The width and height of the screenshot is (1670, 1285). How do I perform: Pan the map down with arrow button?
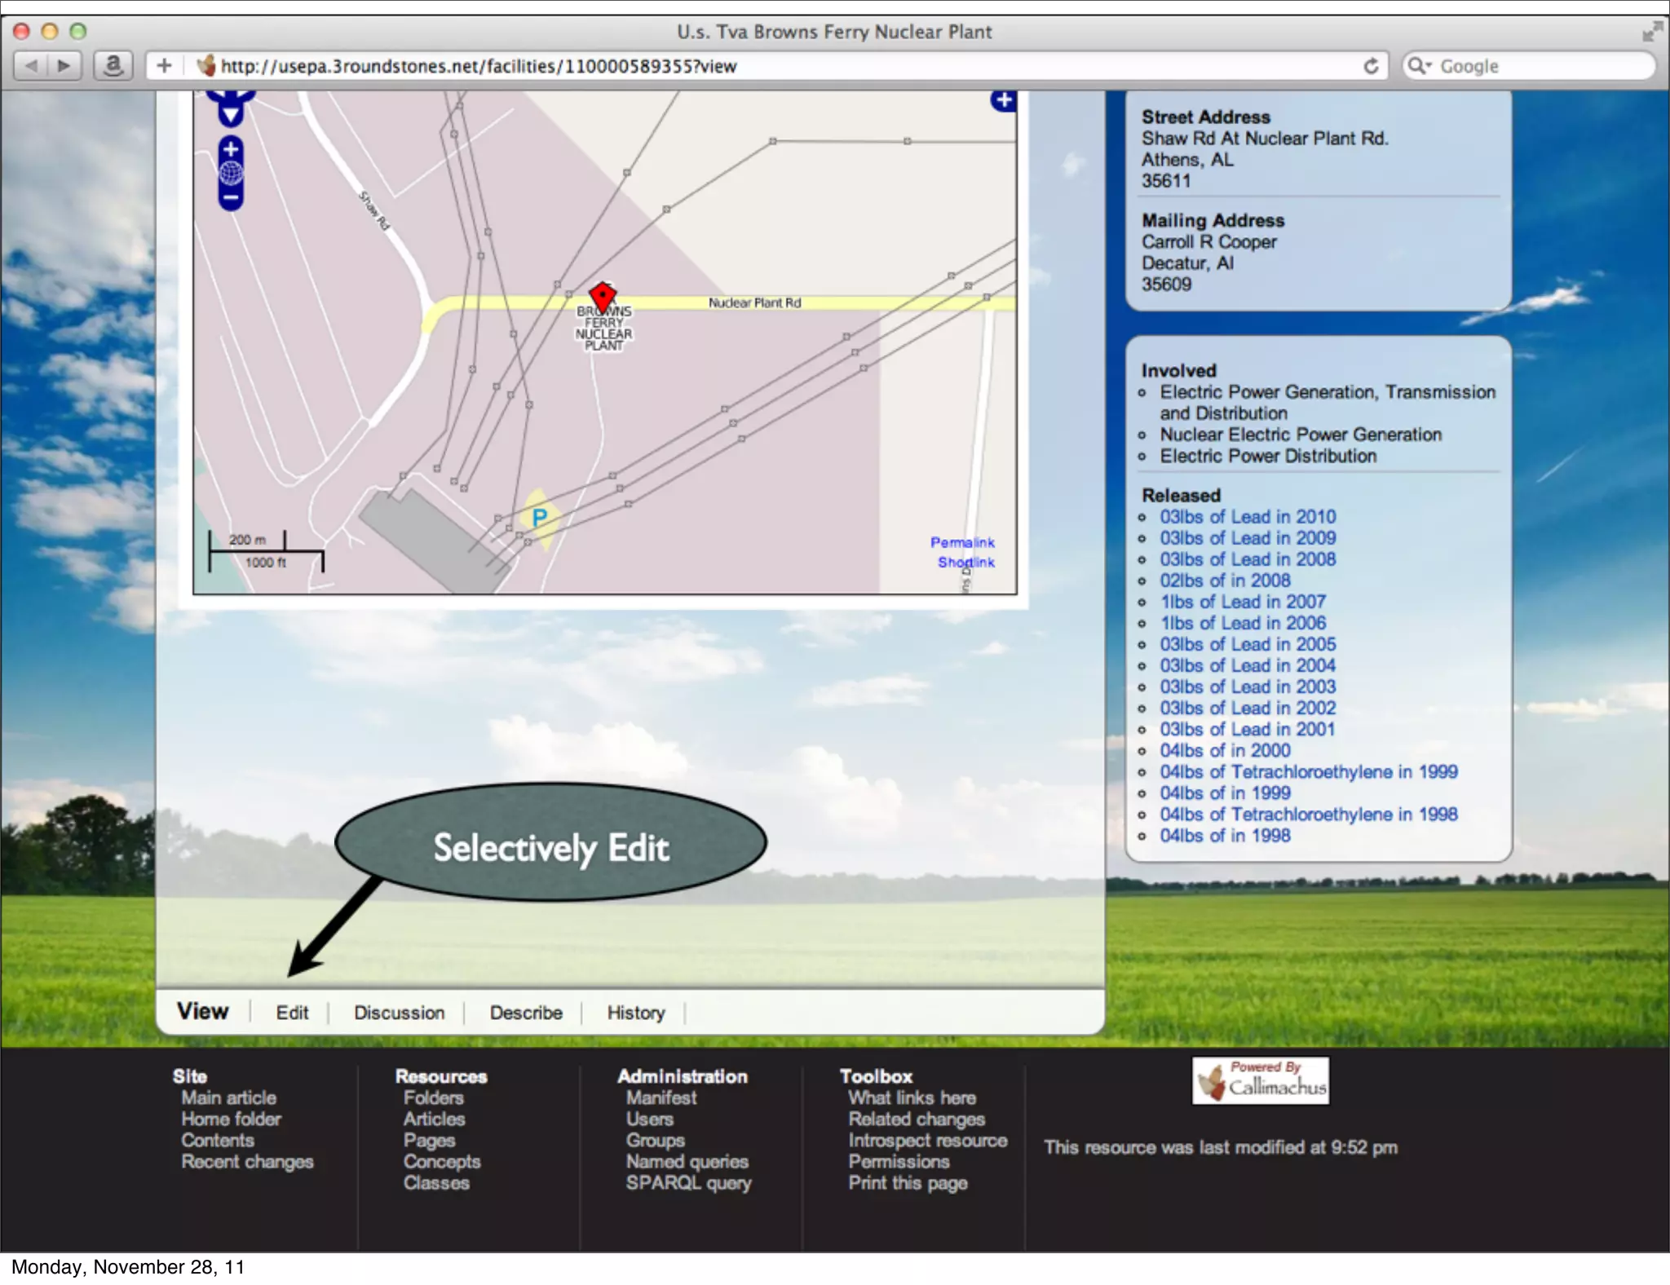[x=231, y=115]
